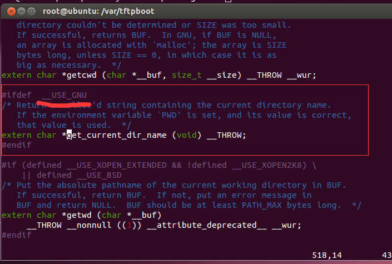Maximize the terminal window
This screenshot has width=392, height=264.
pos(32,11)
